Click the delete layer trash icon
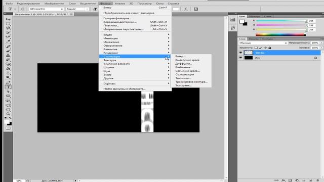The width and height of the screenshot is (324, 182). tap(318, 180)
